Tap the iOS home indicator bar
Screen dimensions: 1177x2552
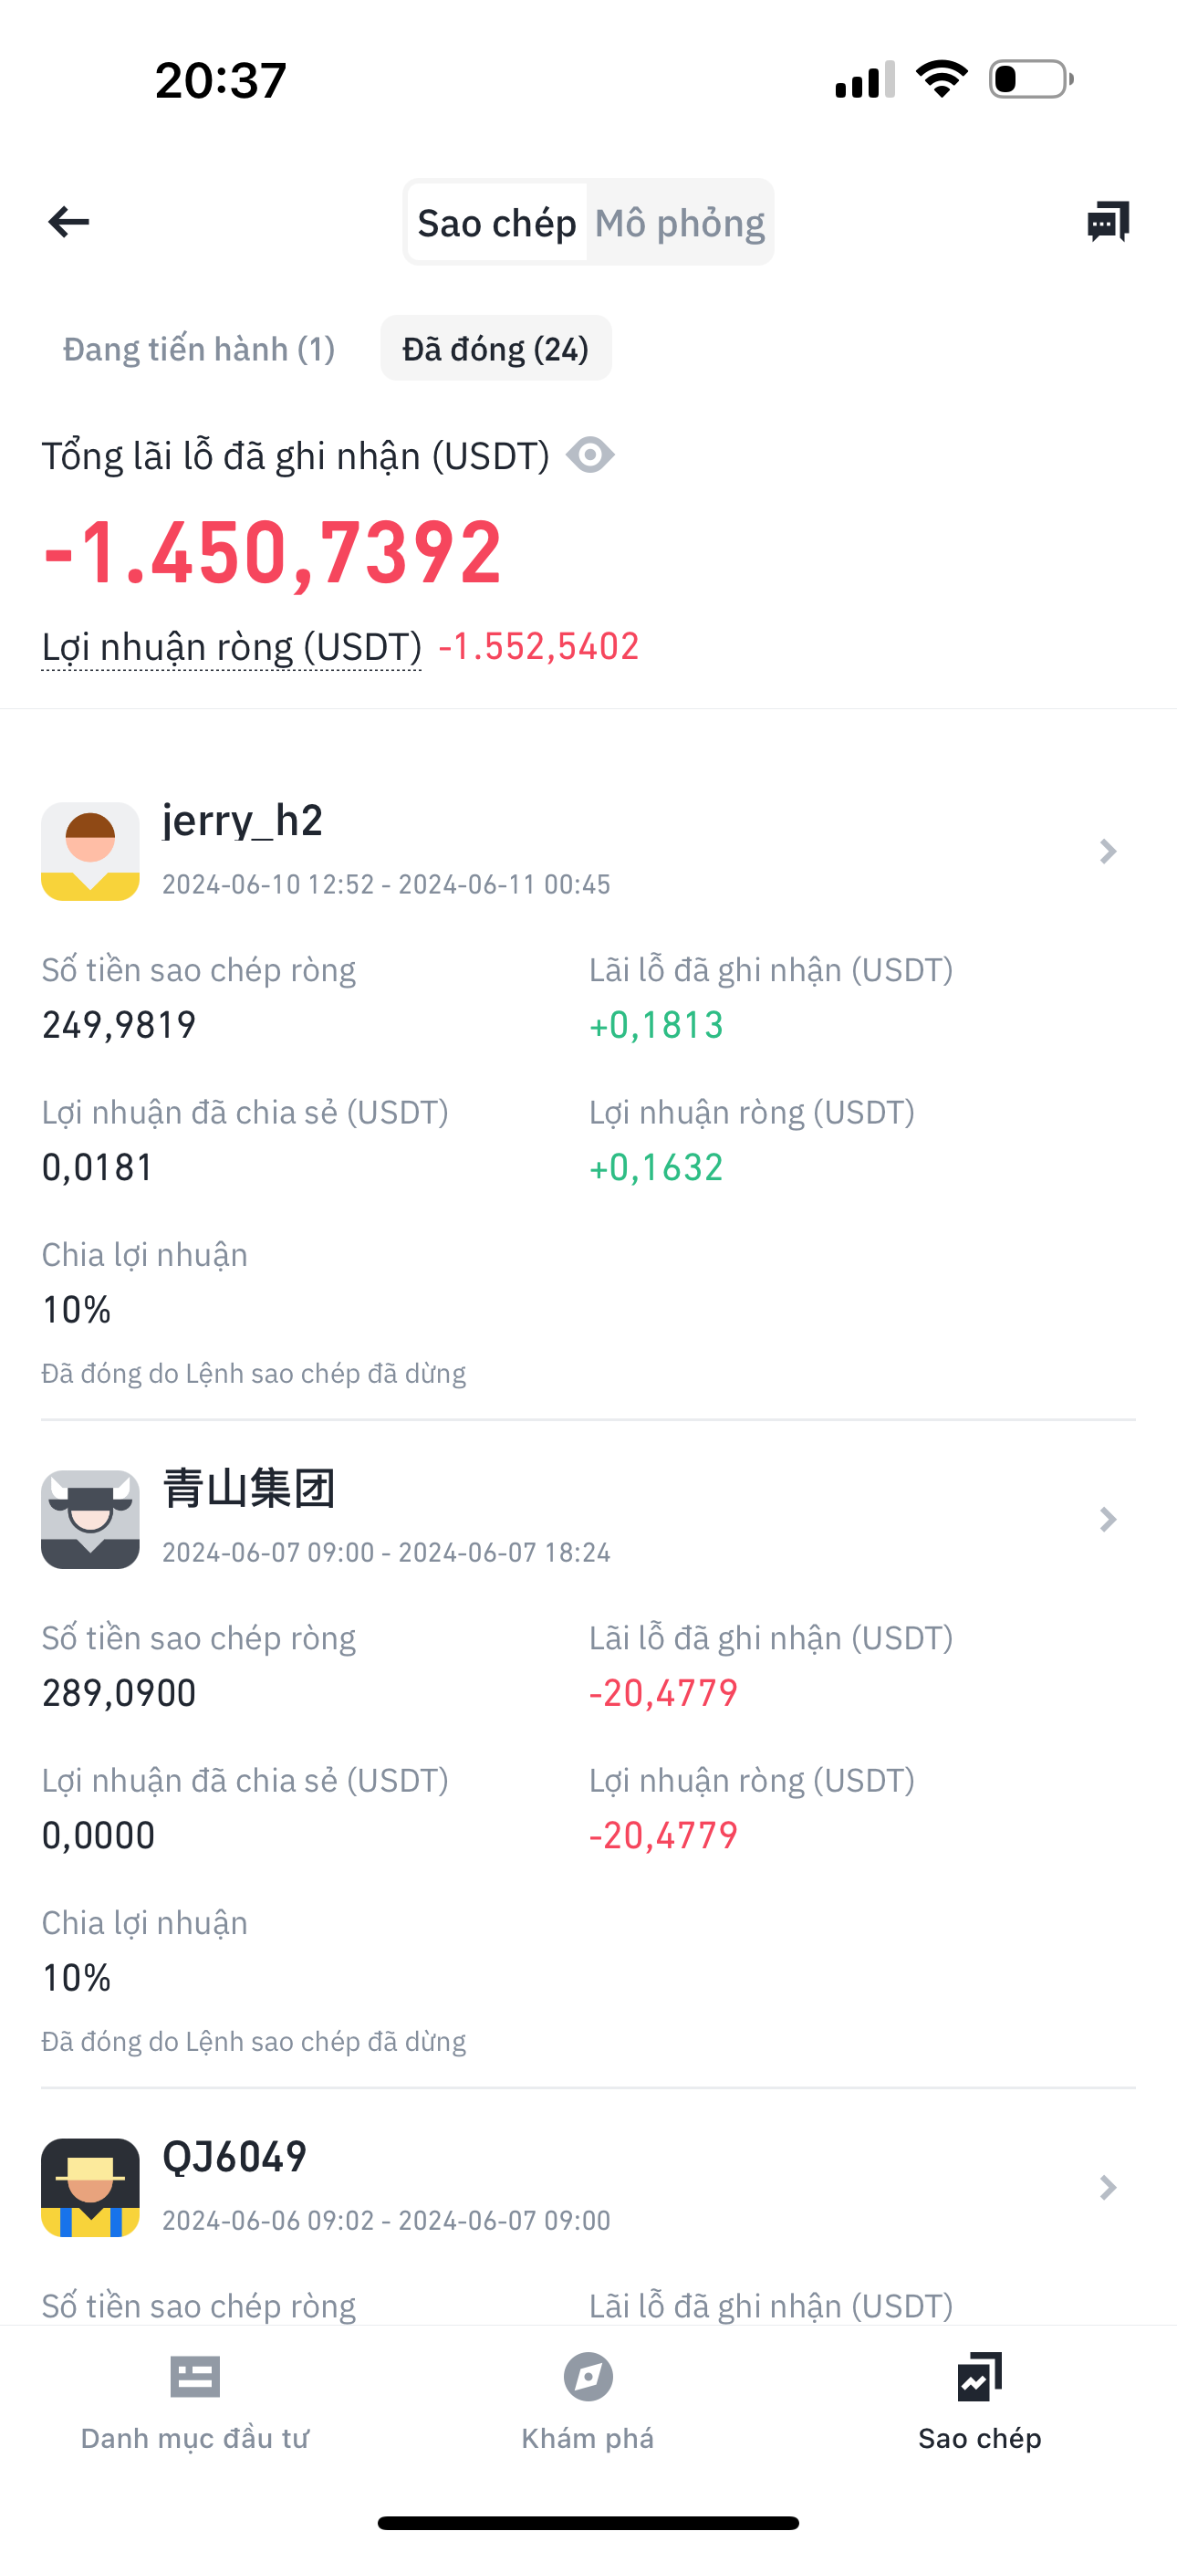click(588, 2522)
